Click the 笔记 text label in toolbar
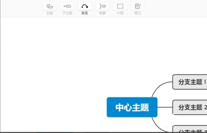 pyautogui.click(x=137, y=13)
